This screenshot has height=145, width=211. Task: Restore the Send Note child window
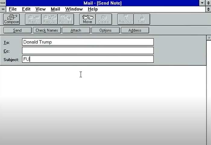click(208, 9)
